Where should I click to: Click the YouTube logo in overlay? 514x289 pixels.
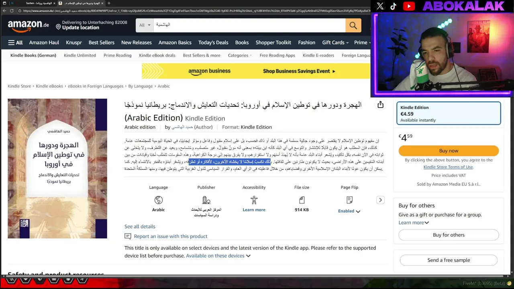coord(409,6)
